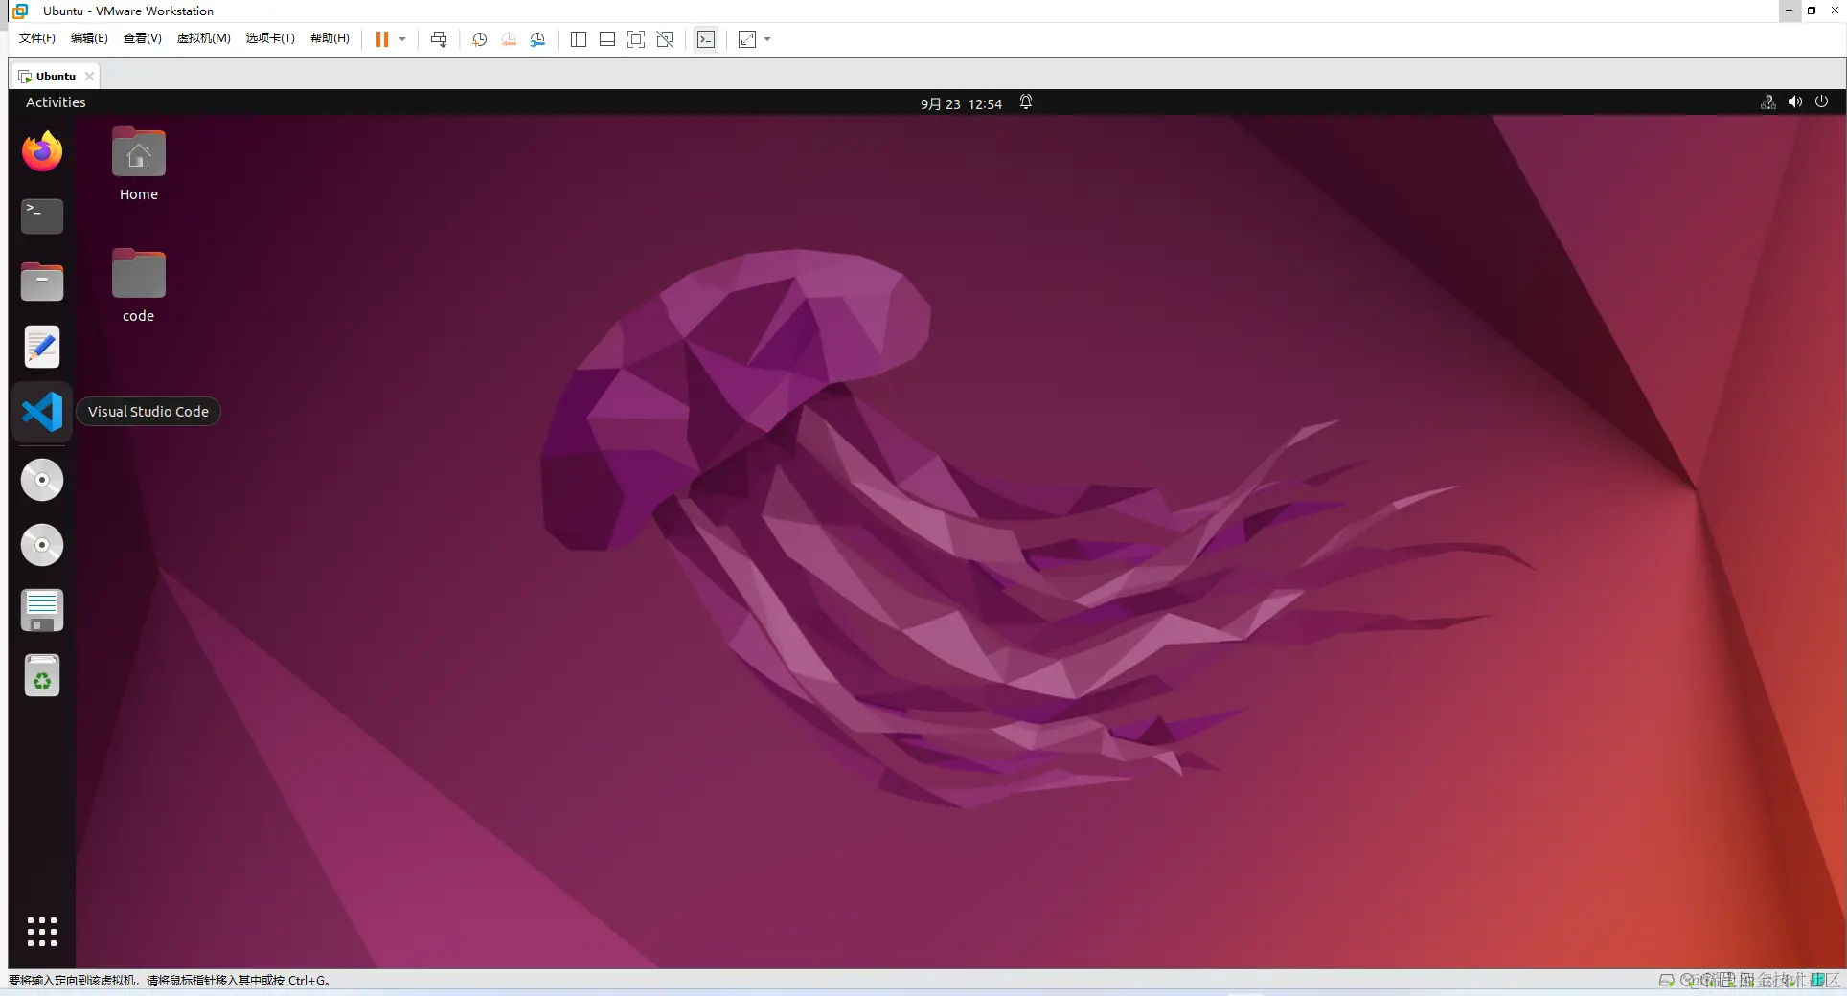Send Ctrl+Alt+Del to the virtual machine
The height and width of the screenshot is (996, 1847).
pyautogui.click(x=439, y=39)
